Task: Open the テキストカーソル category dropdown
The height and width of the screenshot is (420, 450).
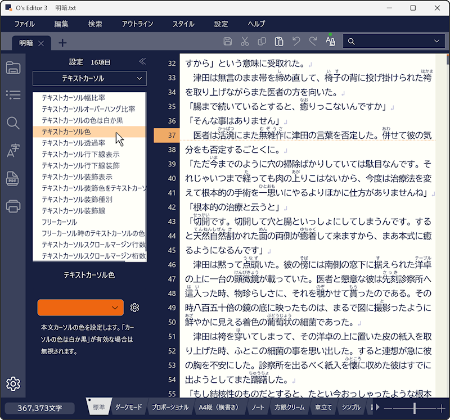Action: point(89,78)
